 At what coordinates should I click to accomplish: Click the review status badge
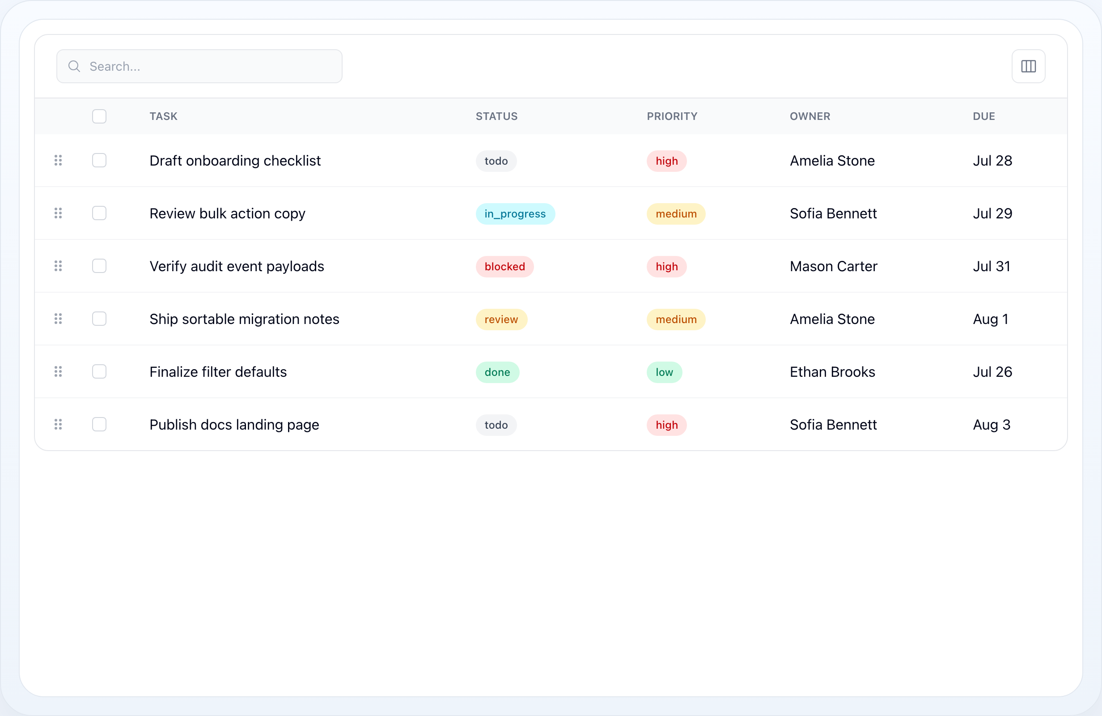[x=501, y=320]
